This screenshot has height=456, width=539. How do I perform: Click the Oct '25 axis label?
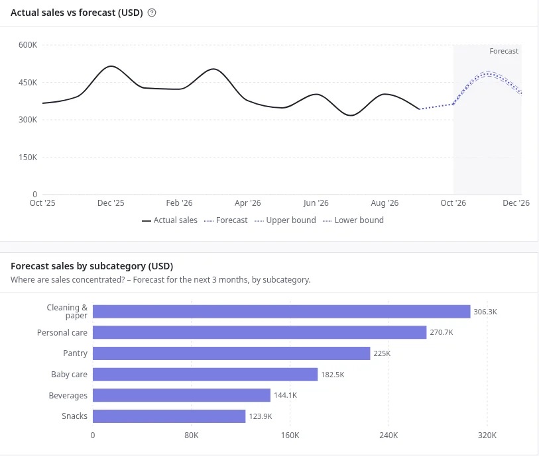(42, 203)
